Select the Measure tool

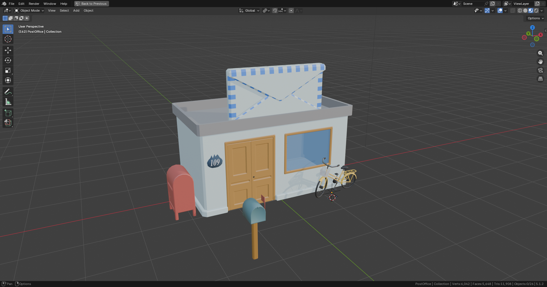coord(8,102)
